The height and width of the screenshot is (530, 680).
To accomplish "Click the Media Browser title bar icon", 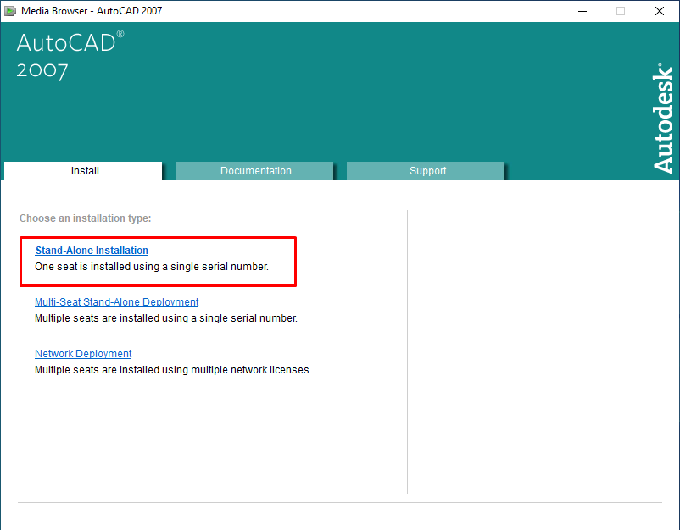I will (x=10, y=11).
